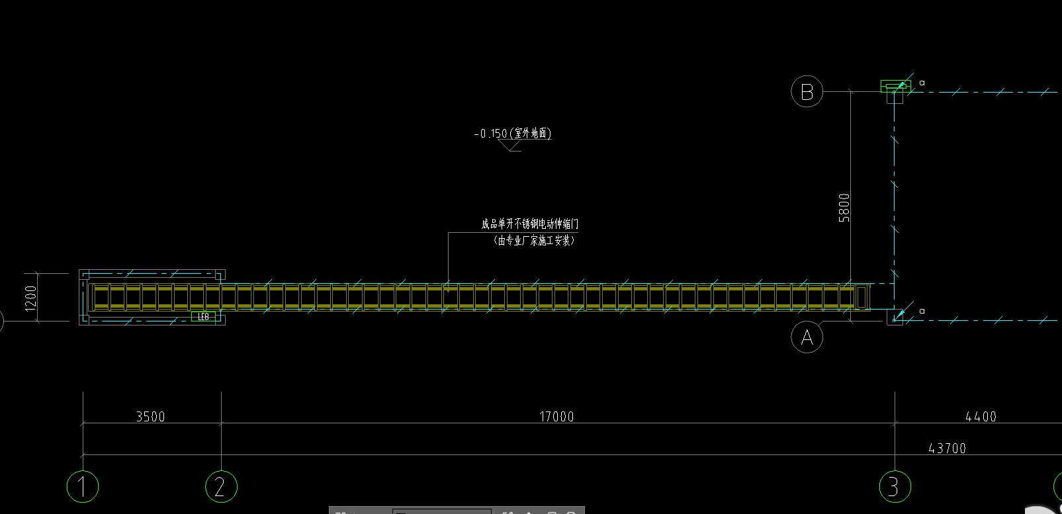Click the (由专业厂家施工安装) note text
This screenshot has height=514, width=1062.
(534, 241)
